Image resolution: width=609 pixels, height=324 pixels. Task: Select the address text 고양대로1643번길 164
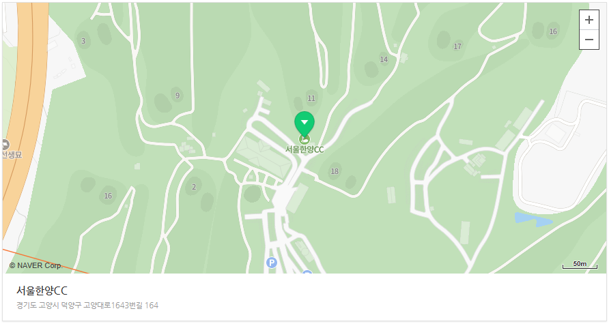point(121,306)
